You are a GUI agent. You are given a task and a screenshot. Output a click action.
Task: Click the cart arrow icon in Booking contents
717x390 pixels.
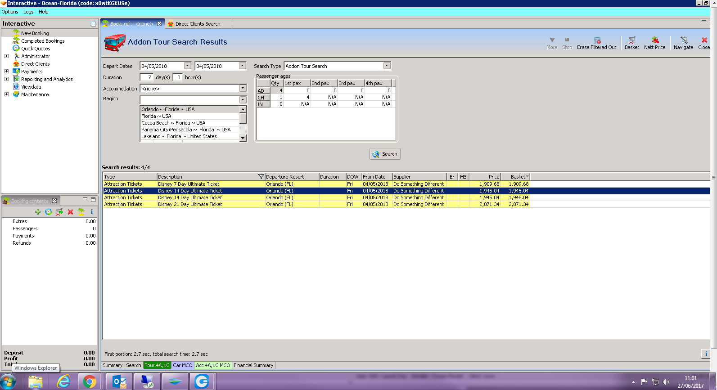(59, 212)
